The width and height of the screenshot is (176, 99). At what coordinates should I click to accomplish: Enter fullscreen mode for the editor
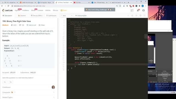pyautogui.click(x=144, y=15)
